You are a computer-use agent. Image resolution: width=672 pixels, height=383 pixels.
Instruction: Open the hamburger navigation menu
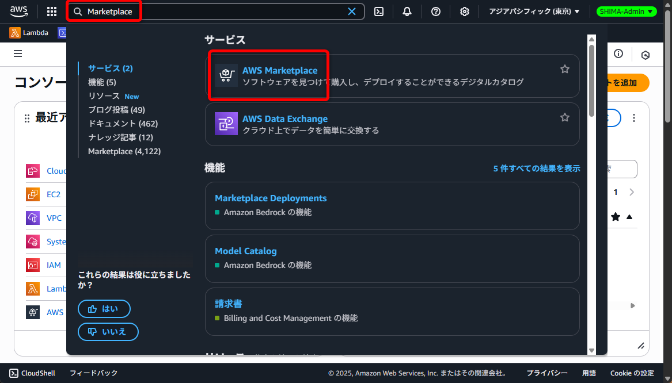(x=18, y=53)
